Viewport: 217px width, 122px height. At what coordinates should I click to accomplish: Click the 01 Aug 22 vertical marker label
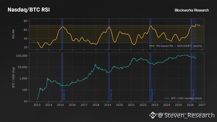[x=152, y=95]
